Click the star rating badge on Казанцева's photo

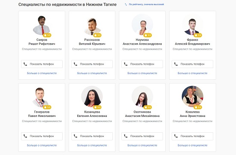point(97,107)
